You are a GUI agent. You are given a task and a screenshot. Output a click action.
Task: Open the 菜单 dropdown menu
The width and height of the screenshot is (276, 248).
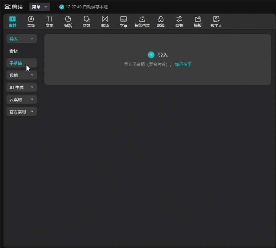pyautogui.click(x=39, y=7)
